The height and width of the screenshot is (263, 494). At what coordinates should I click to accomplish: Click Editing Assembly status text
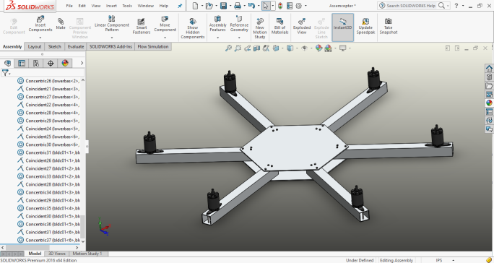click(x=396, y=260)
